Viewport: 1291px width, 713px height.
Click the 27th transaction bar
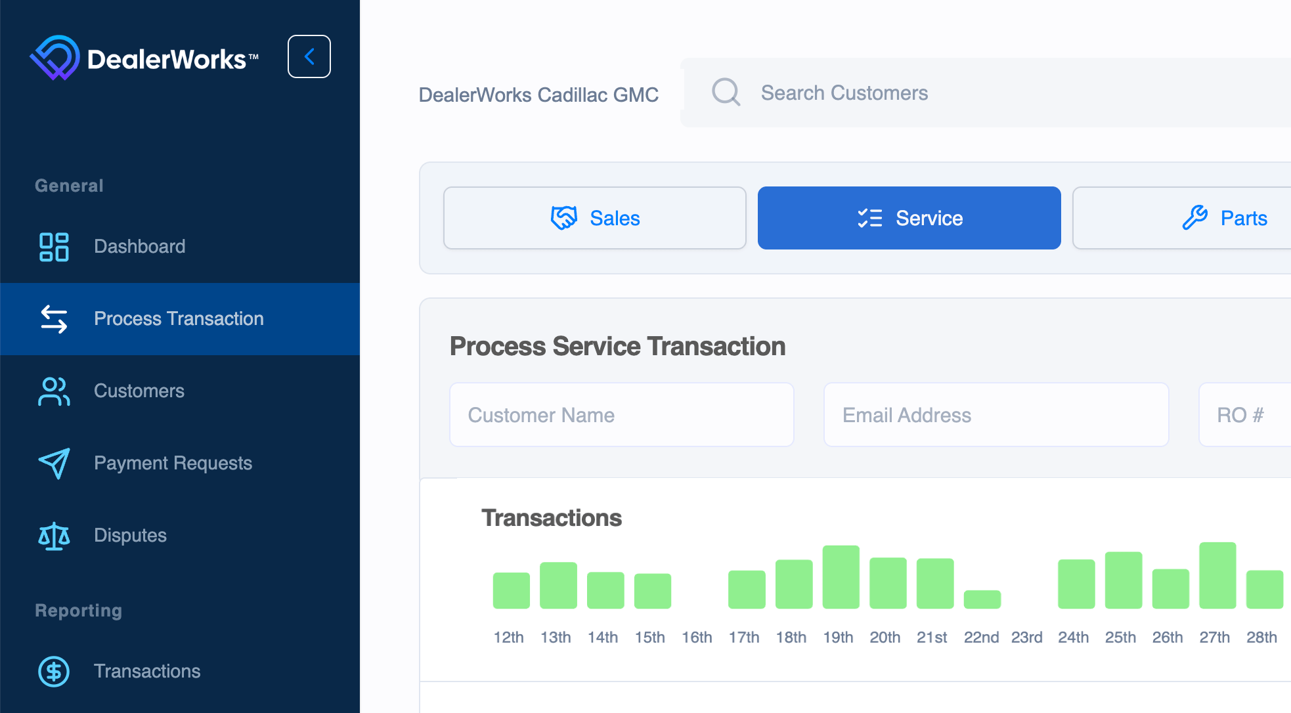(1217, 576)
